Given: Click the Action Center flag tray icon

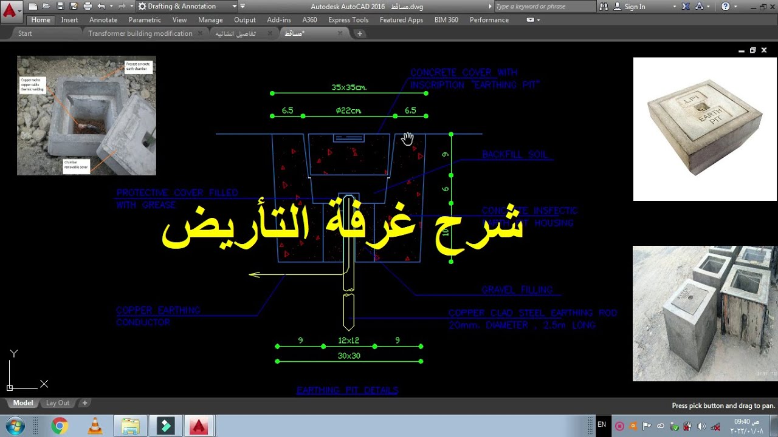Looking at the screenshot, I should [647, 425].
